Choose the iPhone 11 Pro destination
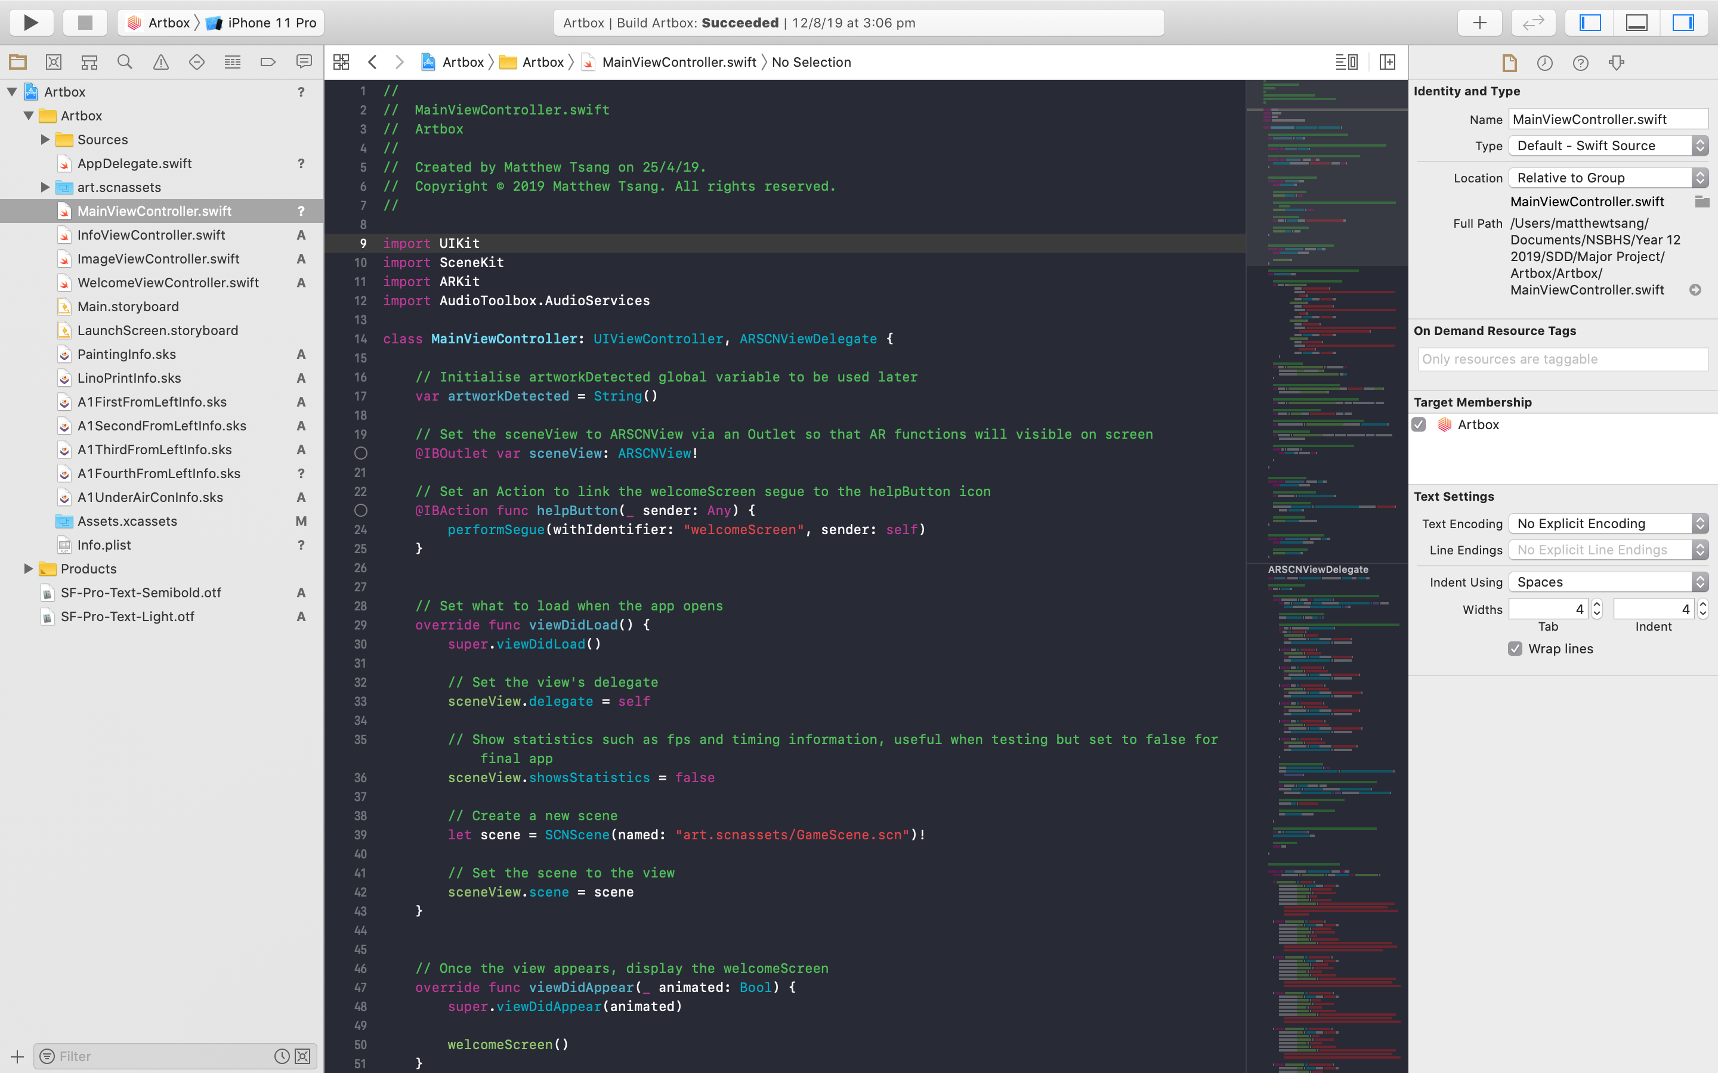1718x1073 pixels. pos(271,23)
